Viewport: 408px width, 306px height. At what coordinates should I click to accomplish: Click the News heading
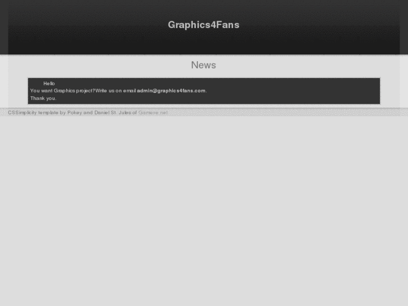[x=204, y=65]
